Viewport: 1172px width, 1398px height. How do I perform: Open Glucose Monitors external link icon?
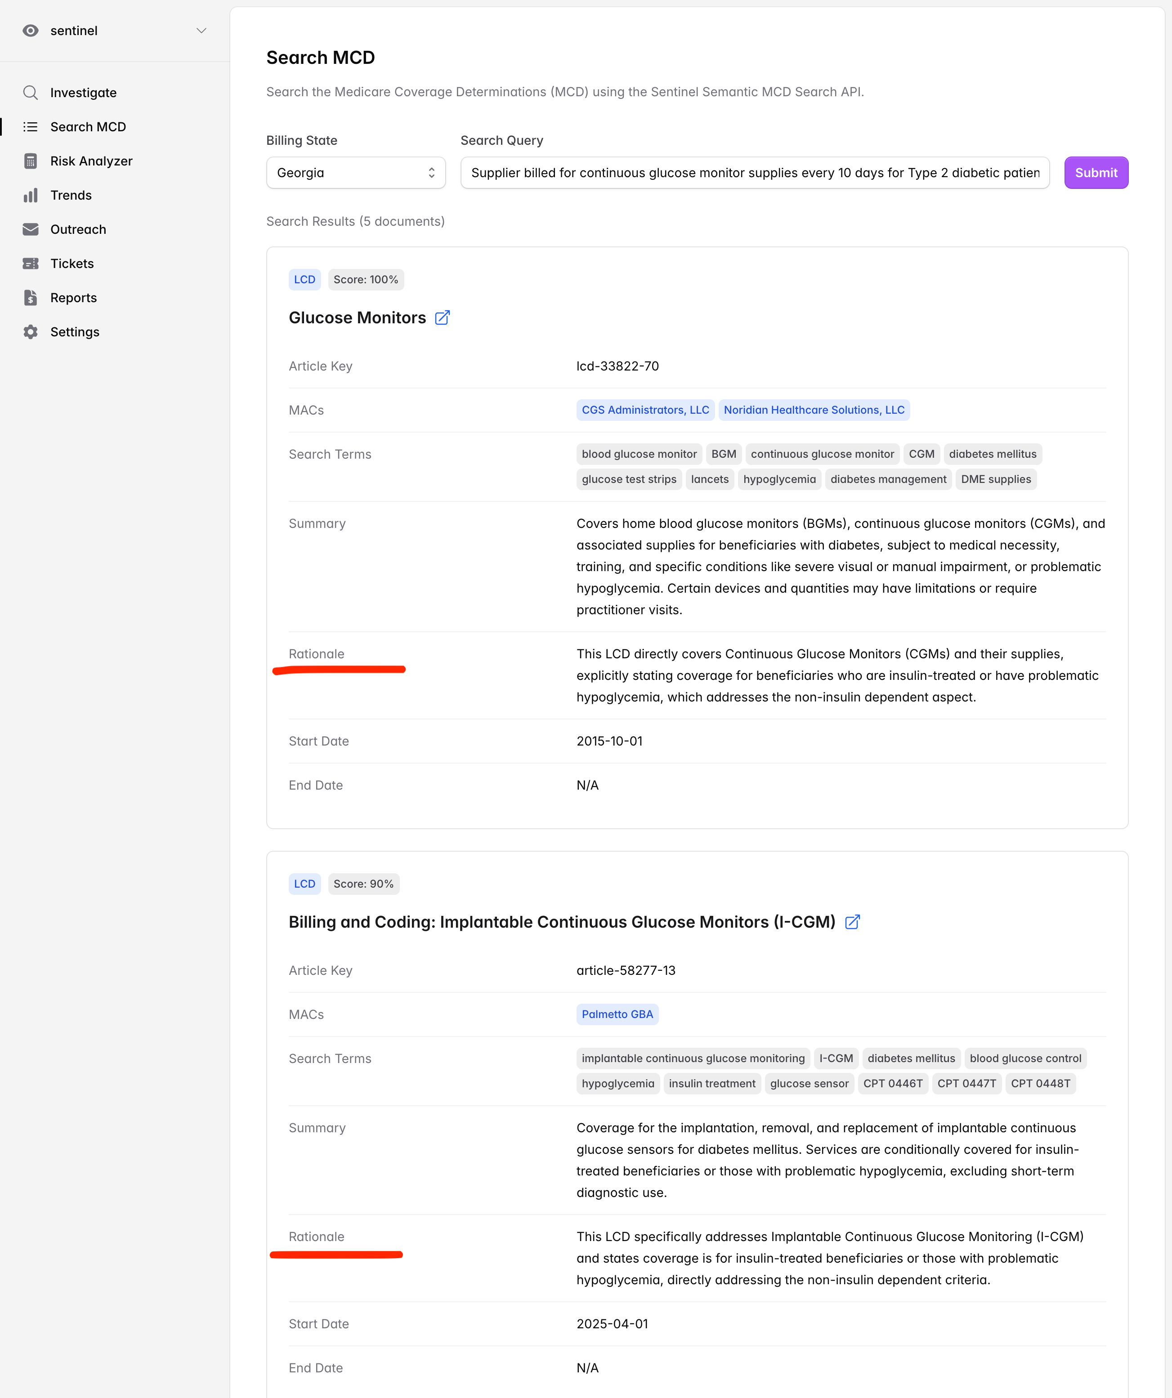(442, 317)
